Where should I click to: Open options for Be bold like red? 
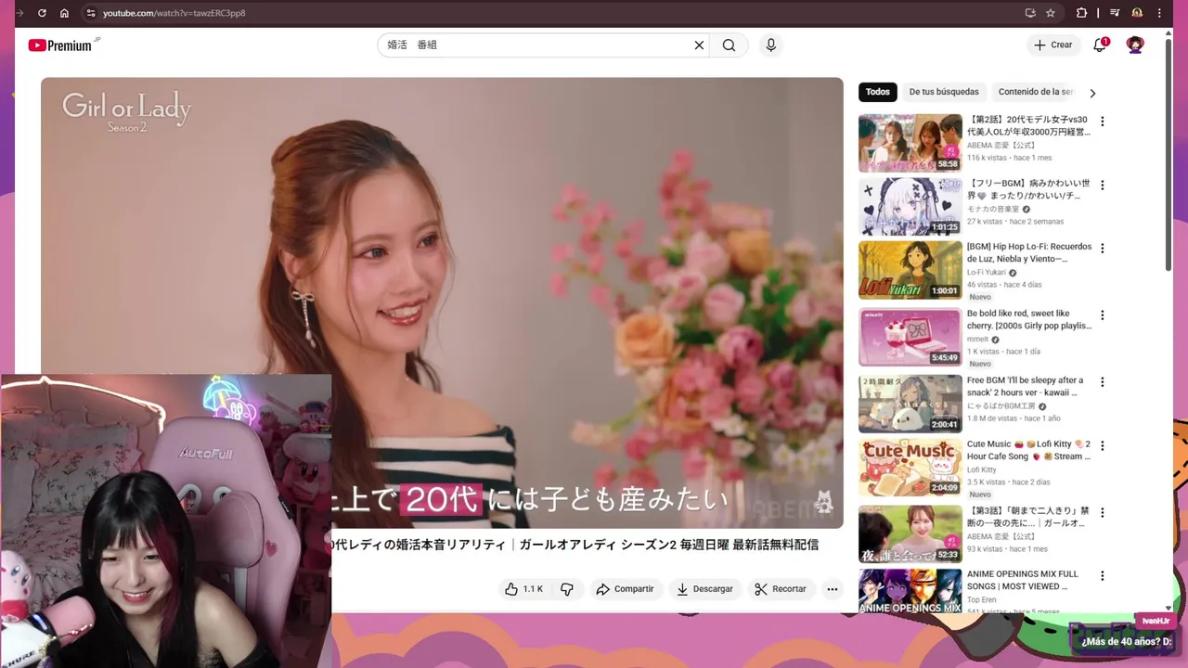(x=1103, y=315)
